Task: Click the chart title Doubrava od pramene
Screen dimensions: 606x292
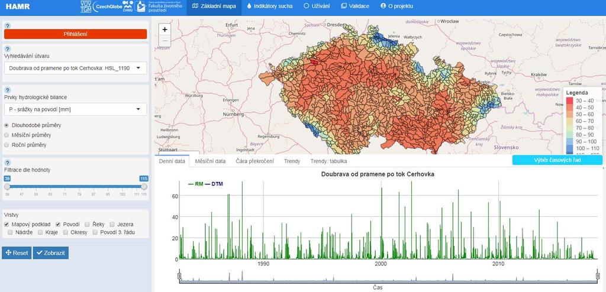Action: pos(378,174)
